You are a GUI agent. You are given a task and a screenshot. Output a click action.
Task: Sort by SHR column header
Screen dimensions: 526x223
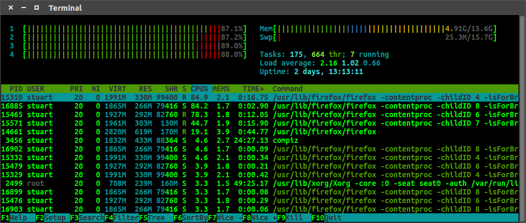[x=171, y=89]
